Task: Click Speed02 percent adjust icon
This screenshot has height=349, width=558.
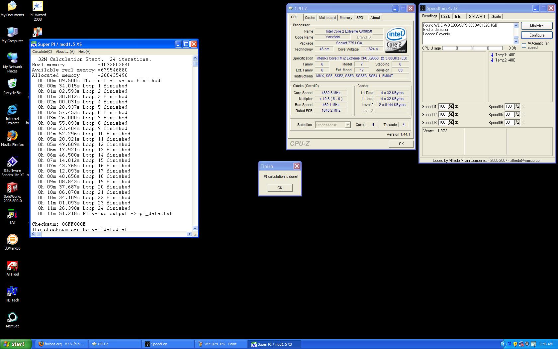Action: [450, 114]
